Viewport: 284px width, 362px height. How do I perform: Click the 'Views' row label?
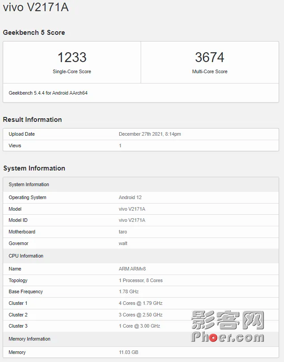(x=15, y=146)
